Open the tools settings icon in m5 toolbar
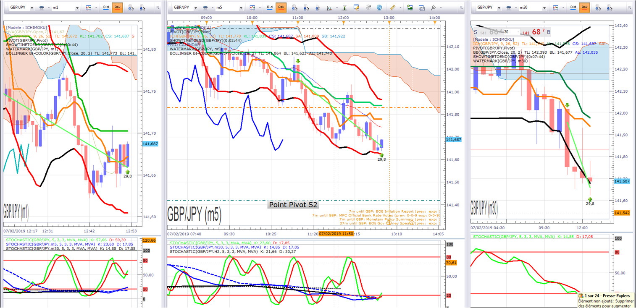The image size is (636, 308). coord(433,8)
